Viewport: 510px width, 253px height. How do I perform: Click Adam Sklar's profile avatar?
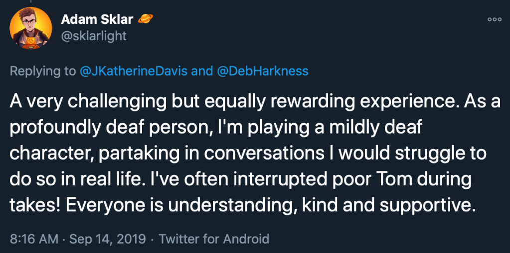click(x=31, y=28)
